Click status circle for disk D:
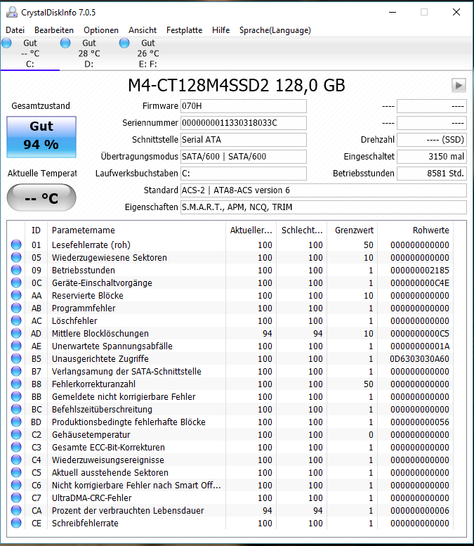474x546 pixels. (x=65, y=43)
